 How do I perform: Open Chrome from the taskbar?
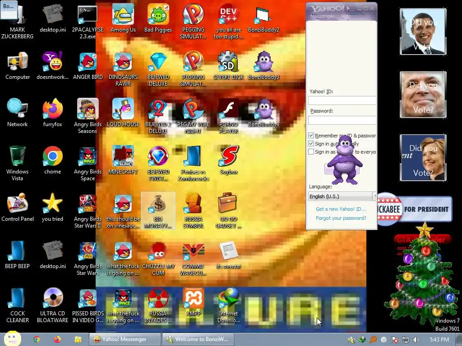37,340
